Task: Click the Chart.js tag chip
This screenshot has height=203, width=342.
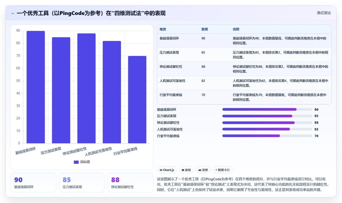Action: pyautogui.click(x=167, y=170)
